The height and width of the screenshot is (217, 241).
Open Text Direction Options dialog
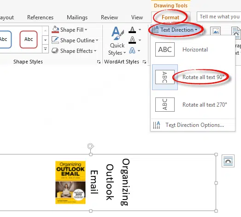pos(193,125)
